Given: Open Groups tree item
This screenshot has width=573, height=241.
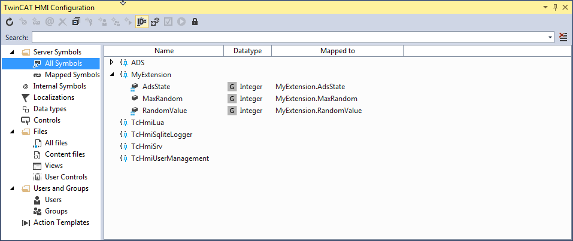Looking at the screenshot, I should (56, 211).
